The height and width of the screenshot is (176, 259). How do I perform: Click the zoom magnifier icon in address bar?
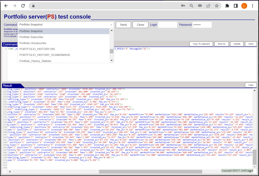191,6
